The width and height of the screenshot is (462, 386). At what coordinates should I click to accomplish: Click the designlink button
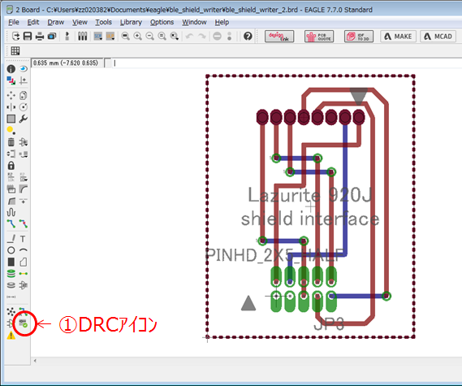coord(279,37)
